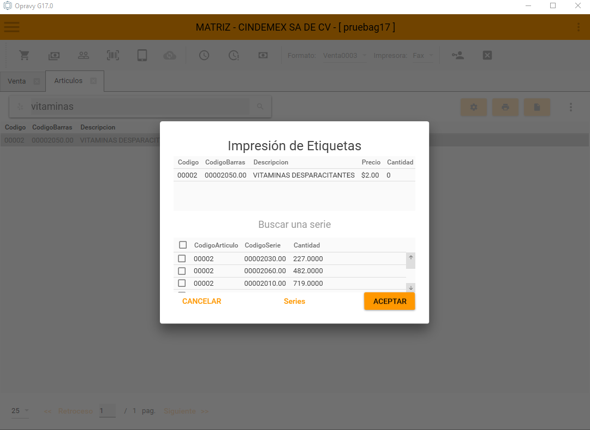Screen dimensions: 590x430
Task: Click the printer button in Articulos
Action: (x=505, y=107)
